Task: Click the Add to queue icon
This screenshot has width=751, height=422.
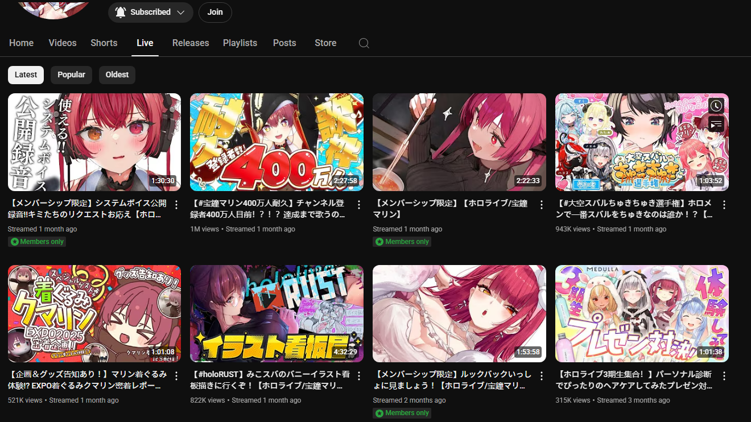Action: [x=716, y=123]
